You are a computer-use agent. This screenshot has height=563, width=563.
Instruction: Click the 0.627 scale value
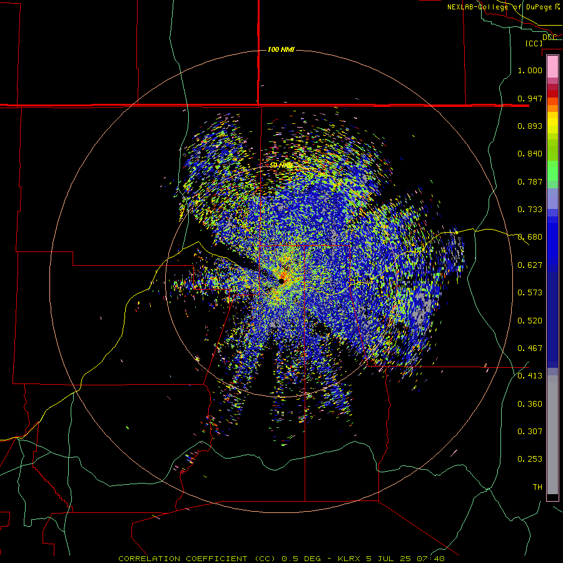tap(530, 265)
